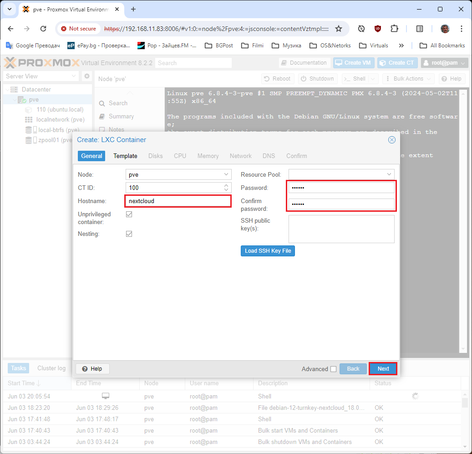The image size is (472, 454).
Task: Click the Hostname field
Action: coord(178,201)
